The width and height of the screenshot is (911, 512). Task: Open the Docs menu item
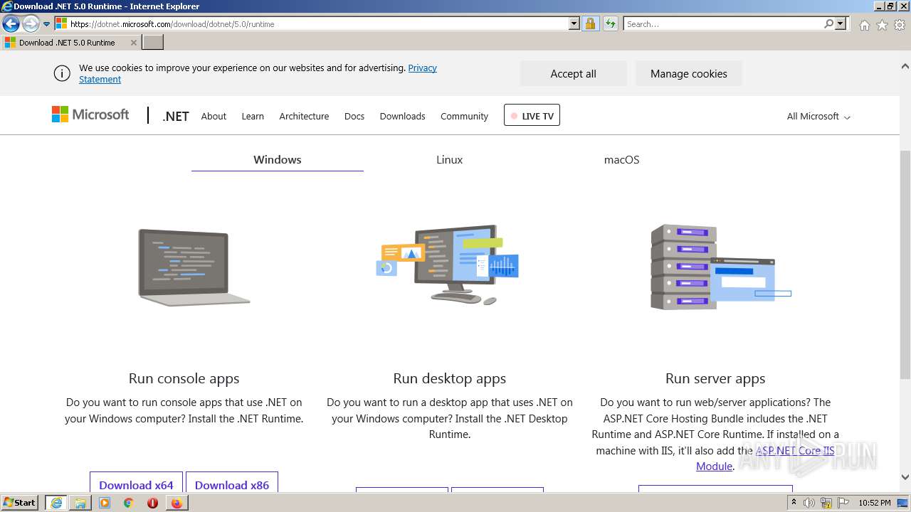tap(354, 116)
